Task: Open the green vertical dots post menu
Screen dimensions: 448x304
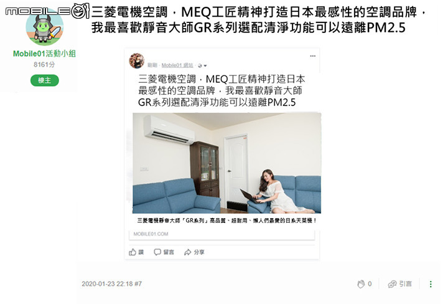Action: point(431,284)
